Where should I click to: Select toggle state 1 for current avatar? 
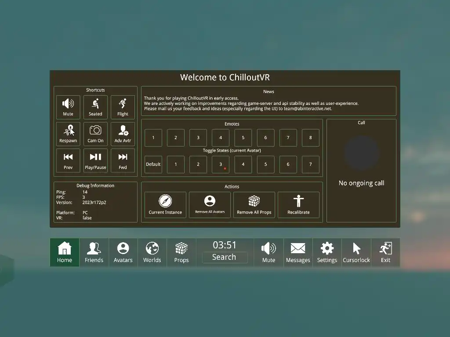pyautogui.click(x=176, y=165)
